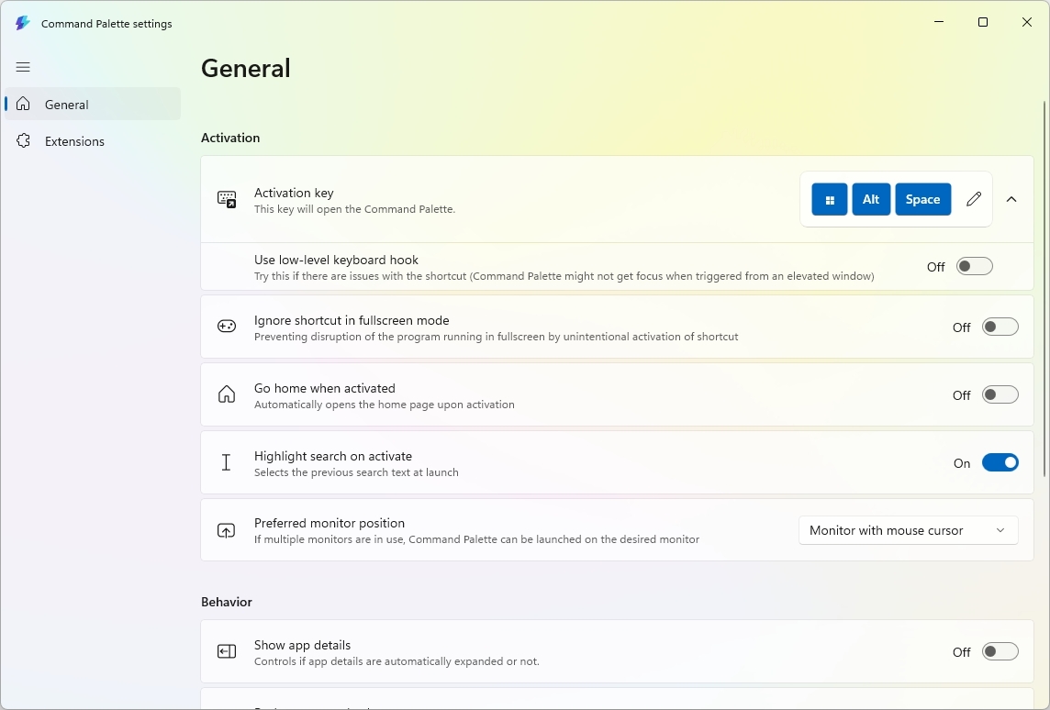Viewport: 1050px width, 710px height.
Task: Click the monitor icon for Preferred position
Action: pyautogui.click(x=227, y=530)
